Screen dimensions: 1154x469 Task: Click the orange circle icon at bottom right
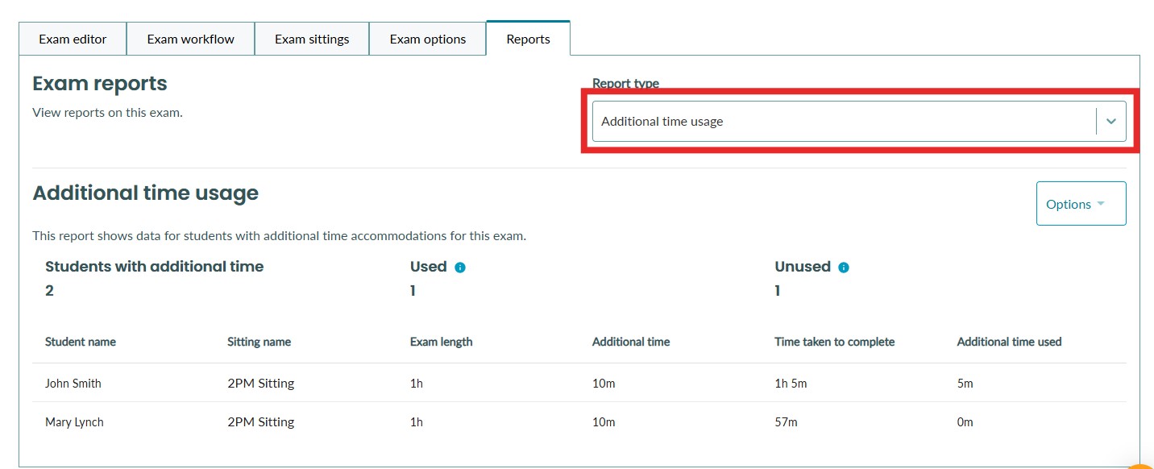(1143, 466)
